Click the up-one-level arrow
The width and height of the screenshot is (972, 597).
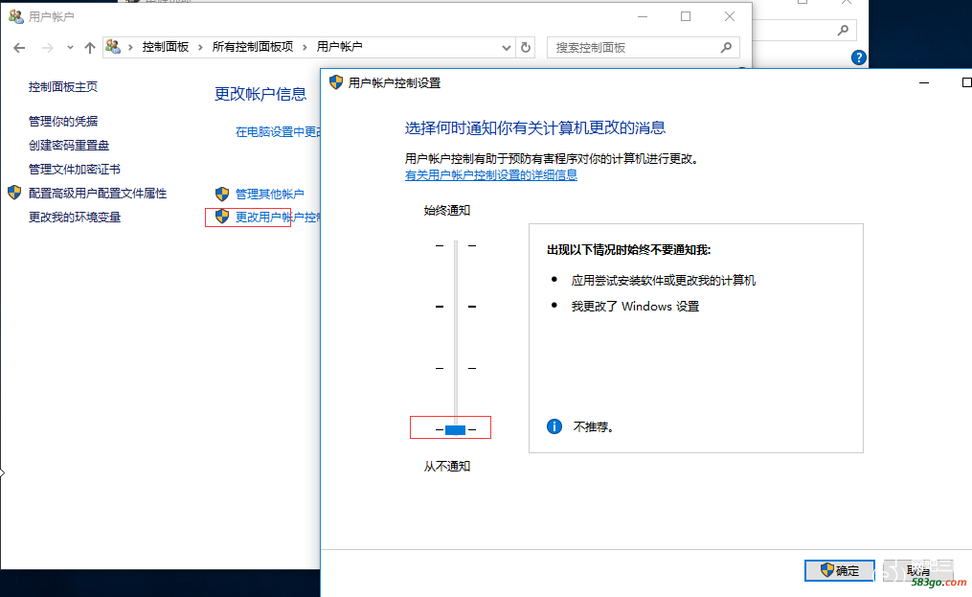(x=90, y=48)
